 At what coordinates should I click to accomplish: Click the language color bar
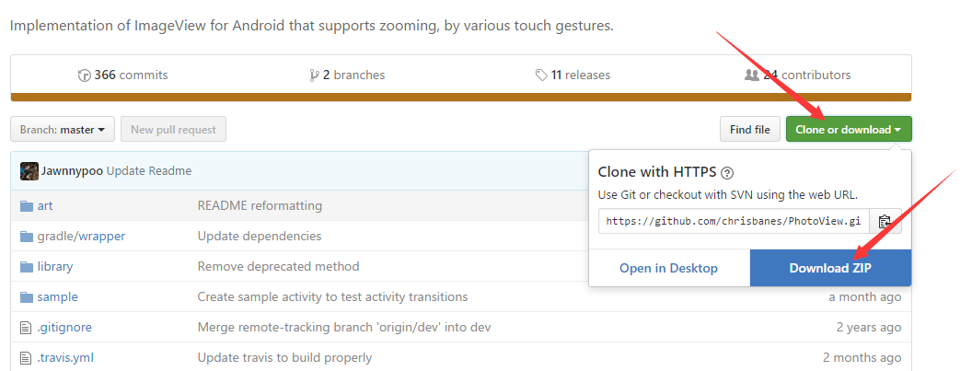click(x=460, y=96)
